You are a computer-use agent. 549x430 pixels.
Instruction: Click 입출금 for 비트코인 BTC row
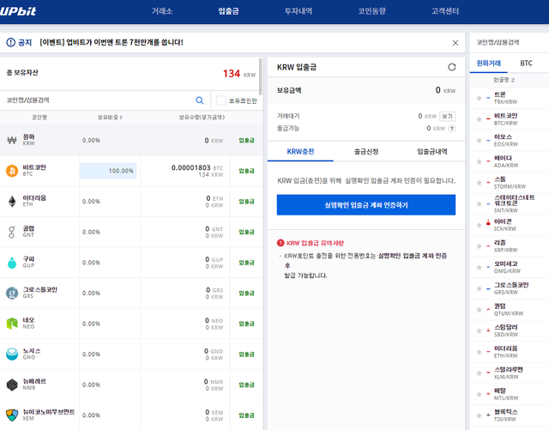coord(246,171)
